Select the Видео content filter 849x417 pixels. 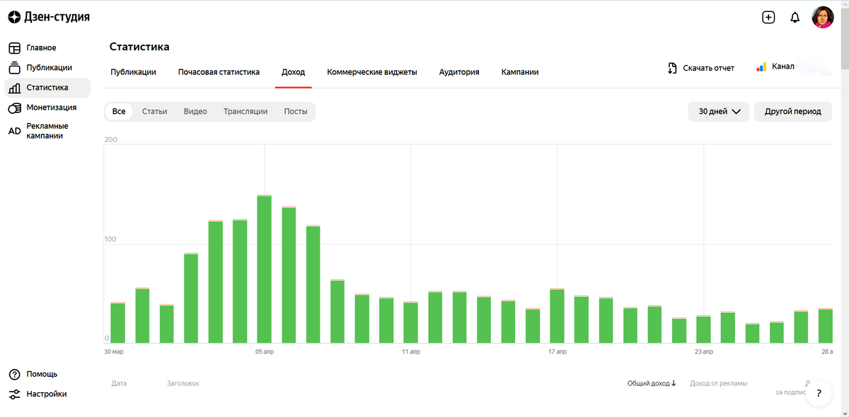[x=195, y=112]
